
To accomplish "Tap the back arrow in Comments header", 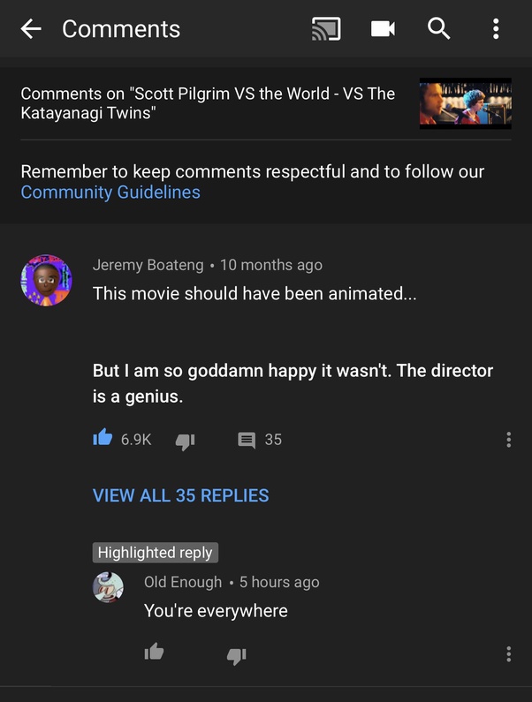I will pyautogui.click(x=31, y=29).
